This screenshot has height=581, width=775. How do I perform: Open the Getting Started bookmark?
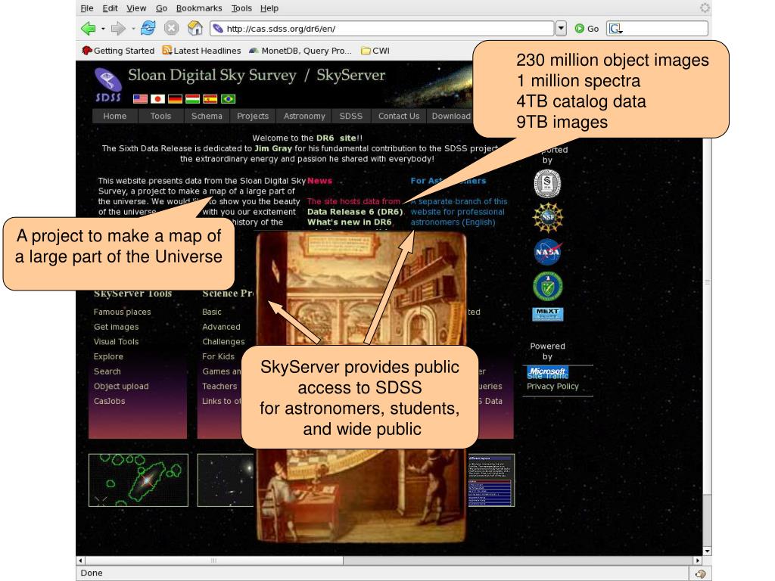[x=118, y=51]
